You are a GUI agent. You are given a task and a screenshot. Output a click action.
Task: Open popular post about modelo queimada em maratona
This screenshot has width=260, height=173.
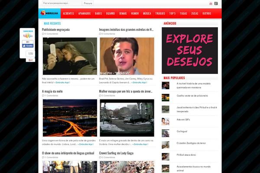tap(194, 86)
